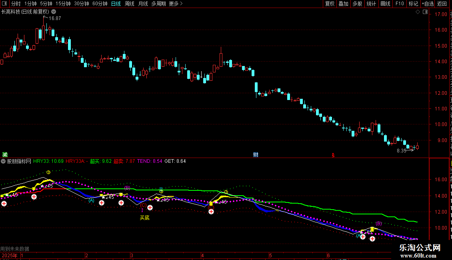Select the 15分钟 period tab
Screen dimensions: 452x260
[63, 4]
